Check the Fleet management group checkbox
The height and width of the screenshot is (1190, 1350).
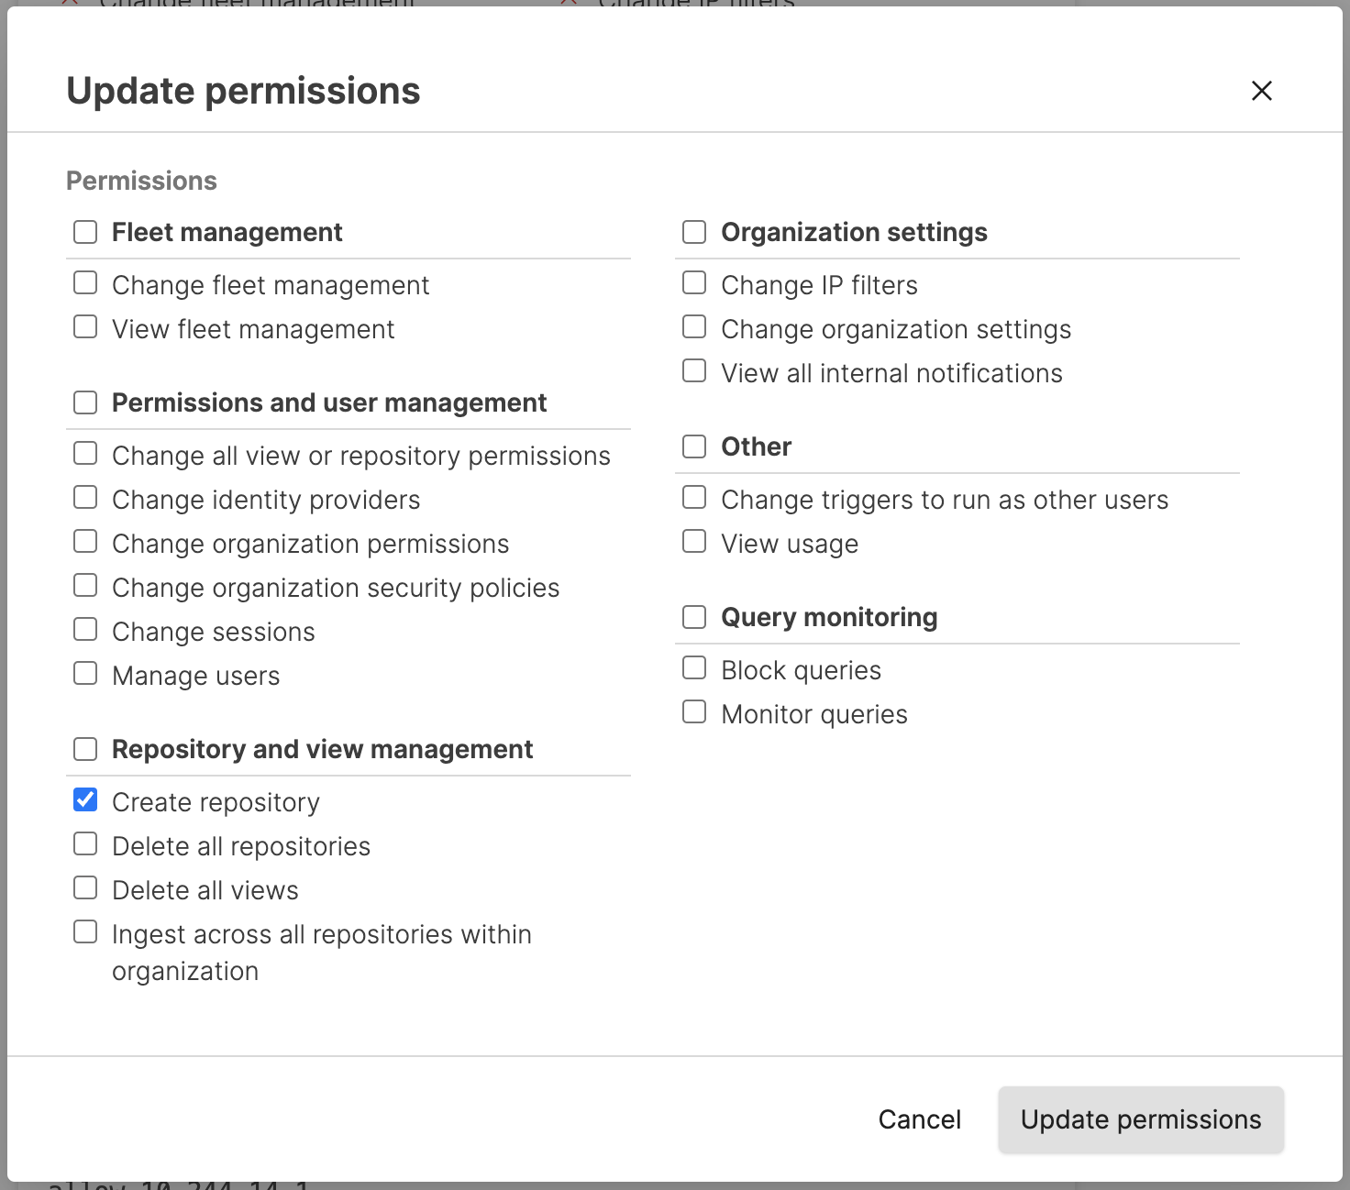85,232
